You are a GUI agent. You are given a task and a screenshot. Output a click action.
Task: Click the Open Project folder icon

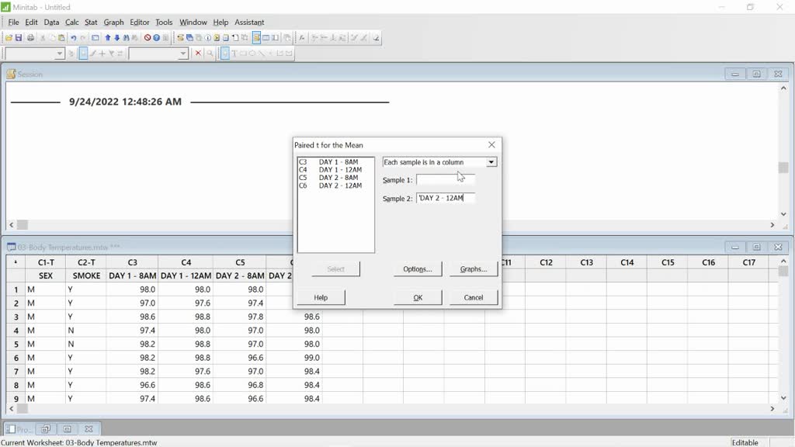(9, 37)
